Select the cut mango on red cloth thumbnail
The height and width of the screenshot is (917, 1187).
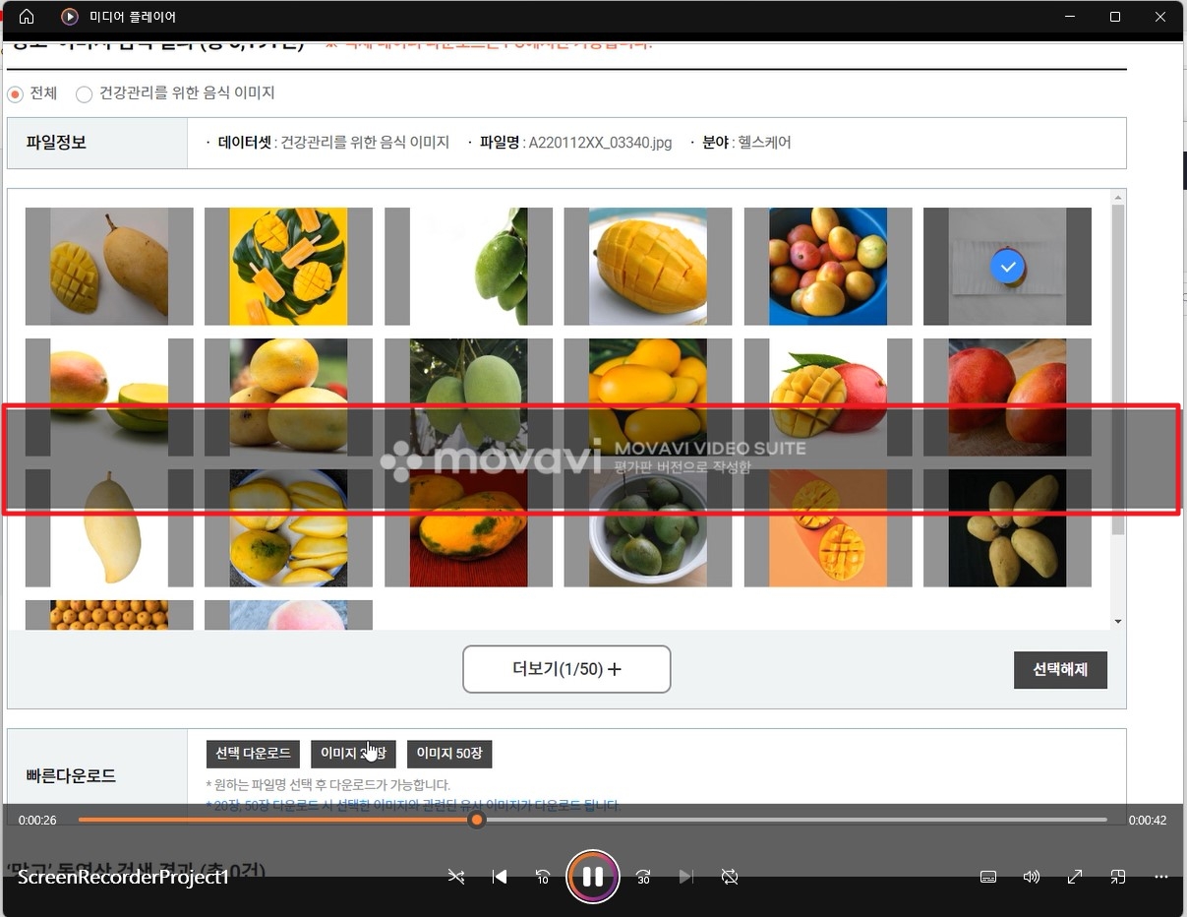468,528
